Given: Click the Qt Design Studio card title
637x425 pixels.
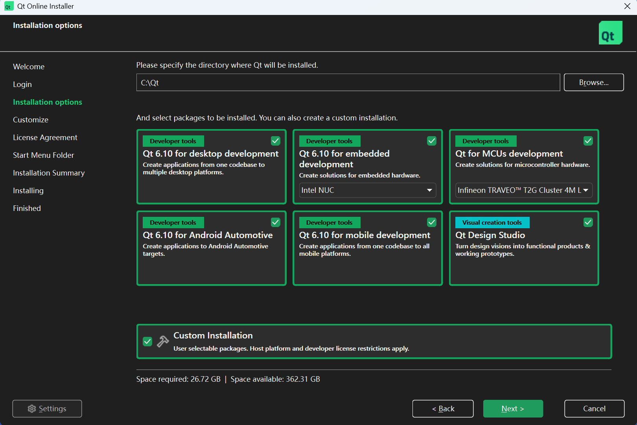Looking at the screenshot, I should click(490, 235).
